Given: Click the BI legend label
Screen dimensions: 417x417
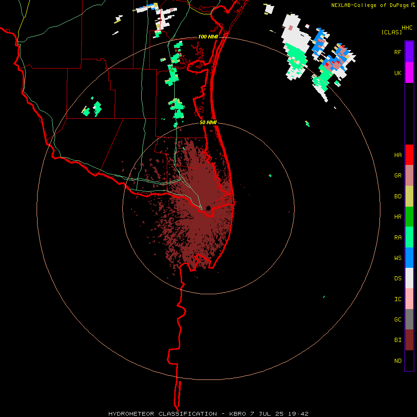Looking at the screenshot, I should coord(398,340).
